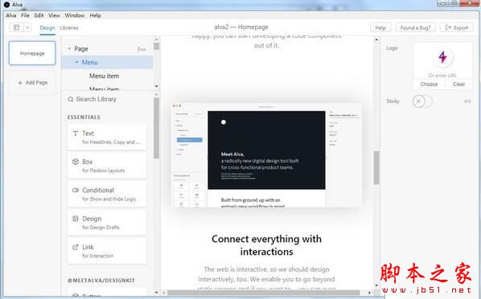481x299 pixels.
Task: Select 'for Interaction' description
Action: [x=97, y=256]
